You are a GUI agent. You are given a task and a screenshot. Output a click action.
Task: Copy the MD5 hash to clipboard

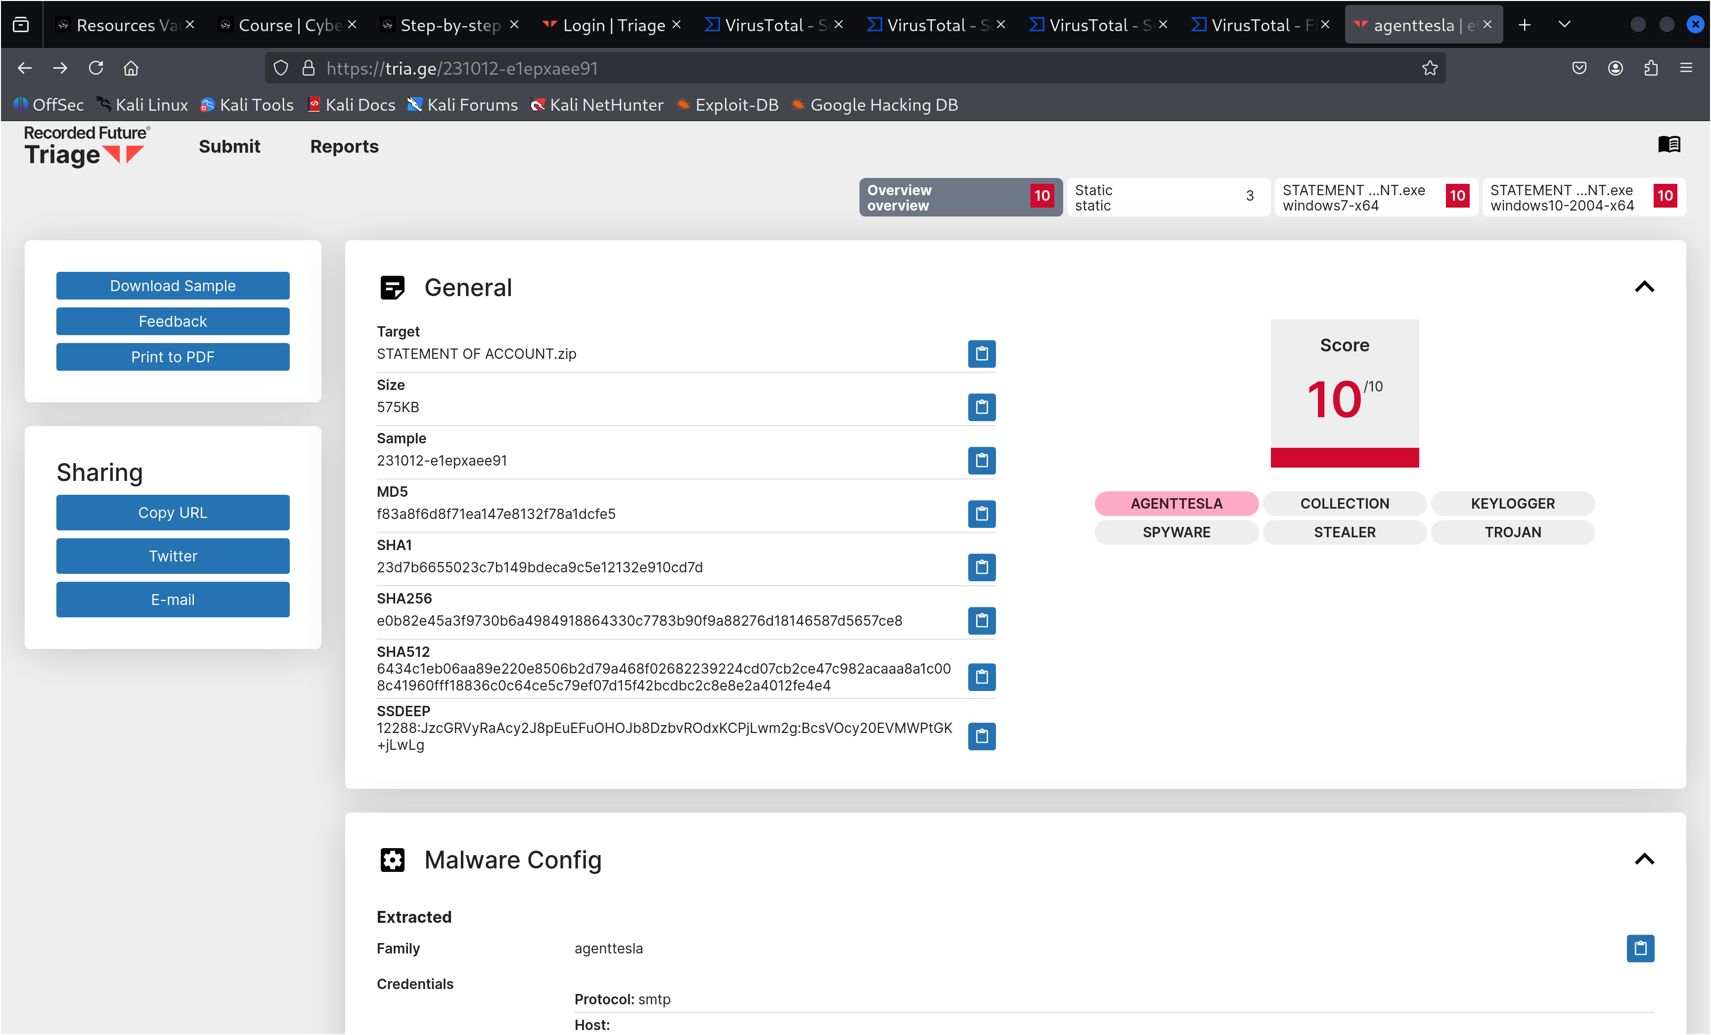click(x=981, y=514)
